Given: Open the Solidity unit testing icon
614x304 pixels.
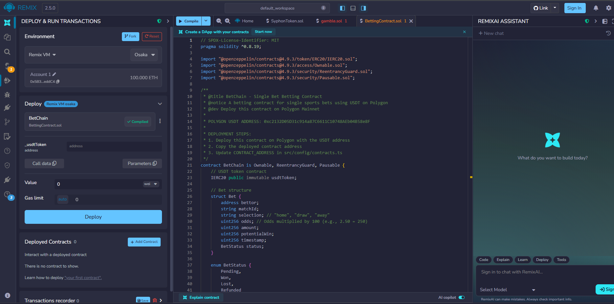Looking at the screenshot, I should pyautogui.click(x=7, y=136).
